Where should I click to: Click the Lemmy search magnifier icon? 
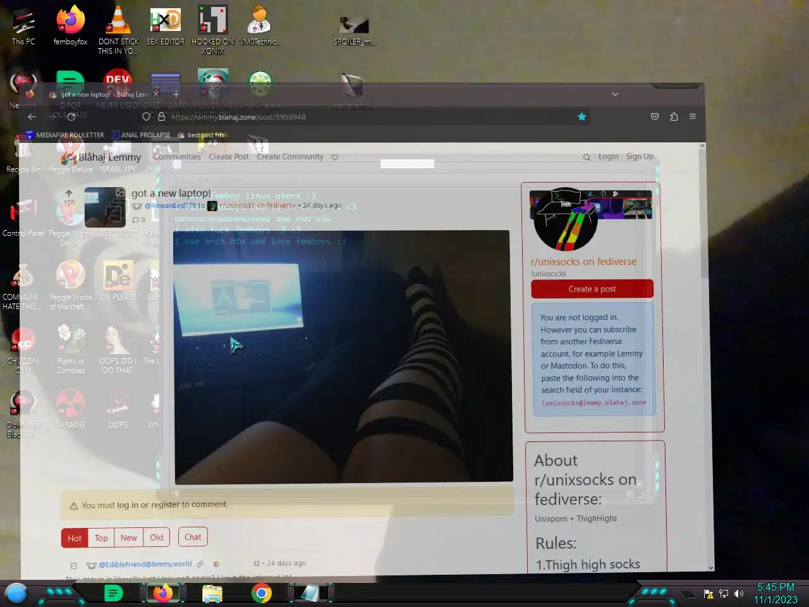pos(587,157)
